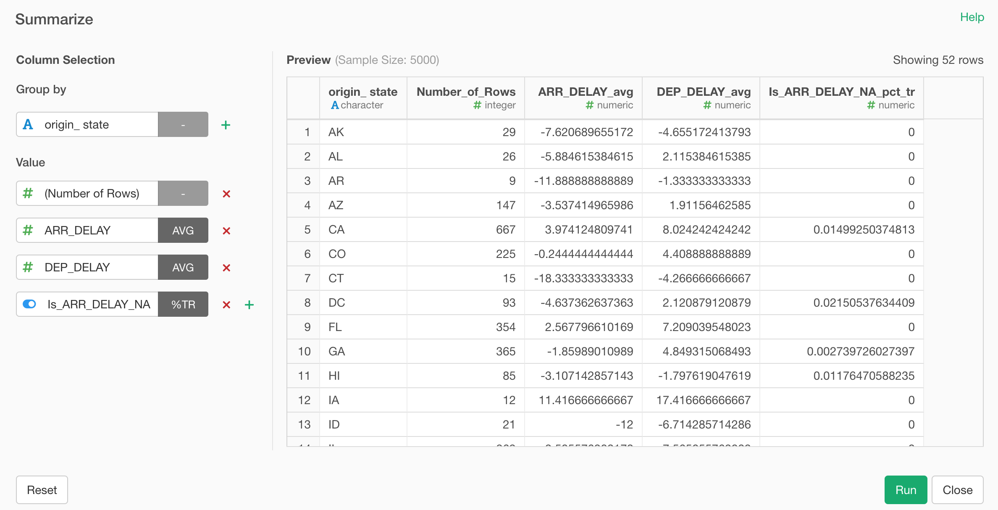Open AVG aggregation dropdown for ARR_DELAY
Image resolution: width=998 pixels, height=510 pixels.
183,231
